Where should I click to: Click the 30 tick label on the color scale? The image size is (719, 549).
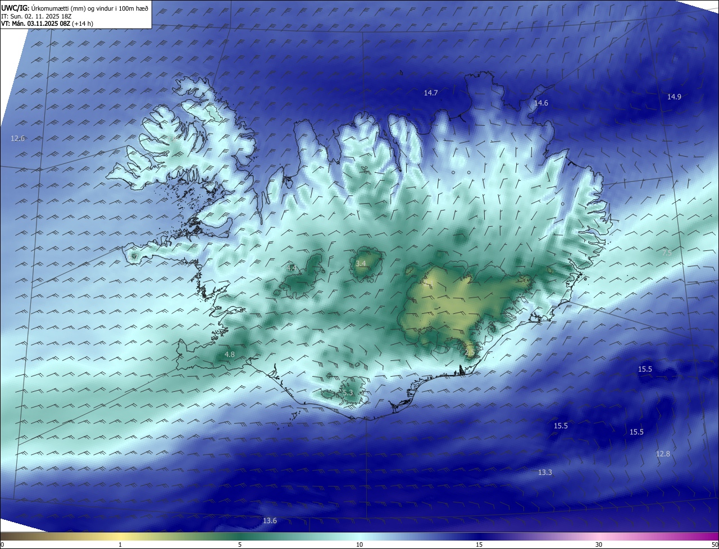(599, 545)
